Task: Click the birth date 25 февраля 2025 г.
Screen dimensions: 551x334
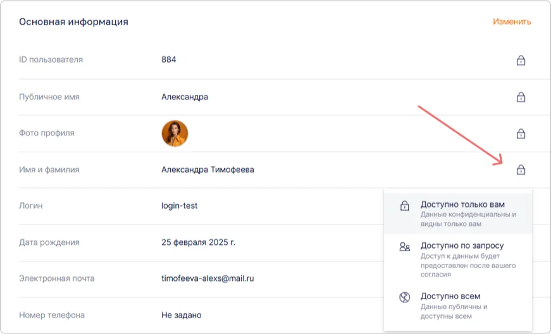Action: (x=198, y=242)
